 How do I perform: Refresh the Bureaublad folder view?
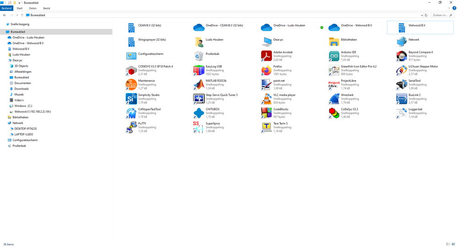[x=426, y=15]
